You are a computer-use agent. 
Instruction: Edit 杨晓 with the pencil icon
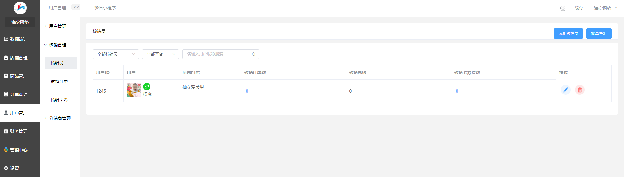click(x=565, y=90)
